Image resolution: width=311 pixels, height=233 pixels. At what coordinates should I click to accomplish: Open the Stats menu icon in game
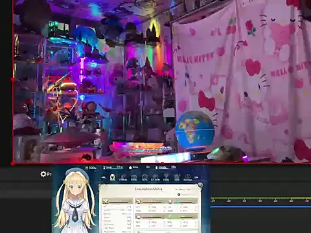click(x=112, y=177)
